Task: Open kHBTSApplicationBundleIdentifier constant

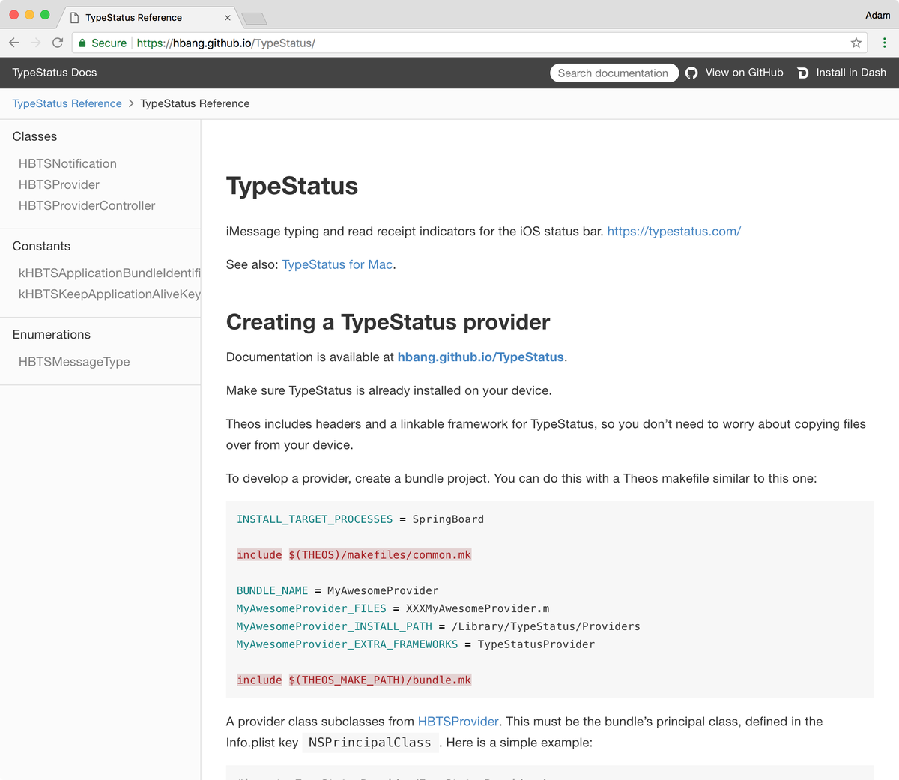Action: coord(109,273)
